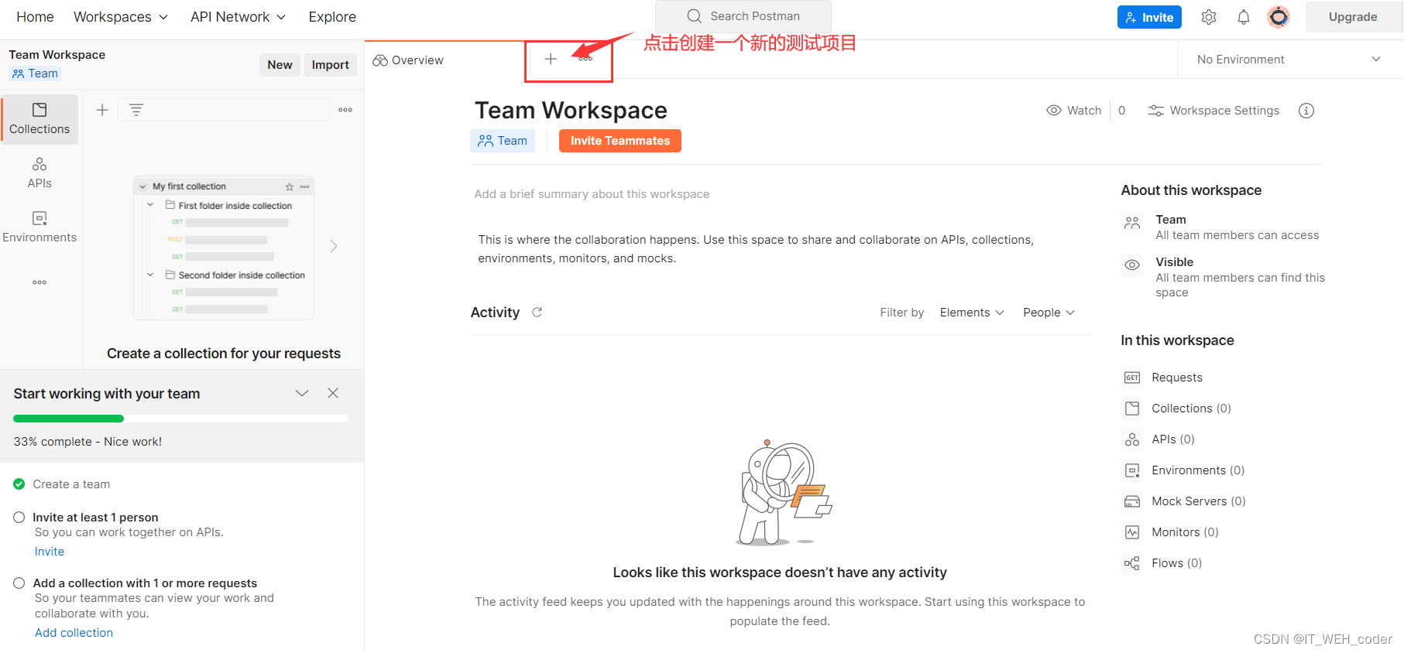Click the Team badge in sidebar header
1404x653 pixels.
point(35,74)
